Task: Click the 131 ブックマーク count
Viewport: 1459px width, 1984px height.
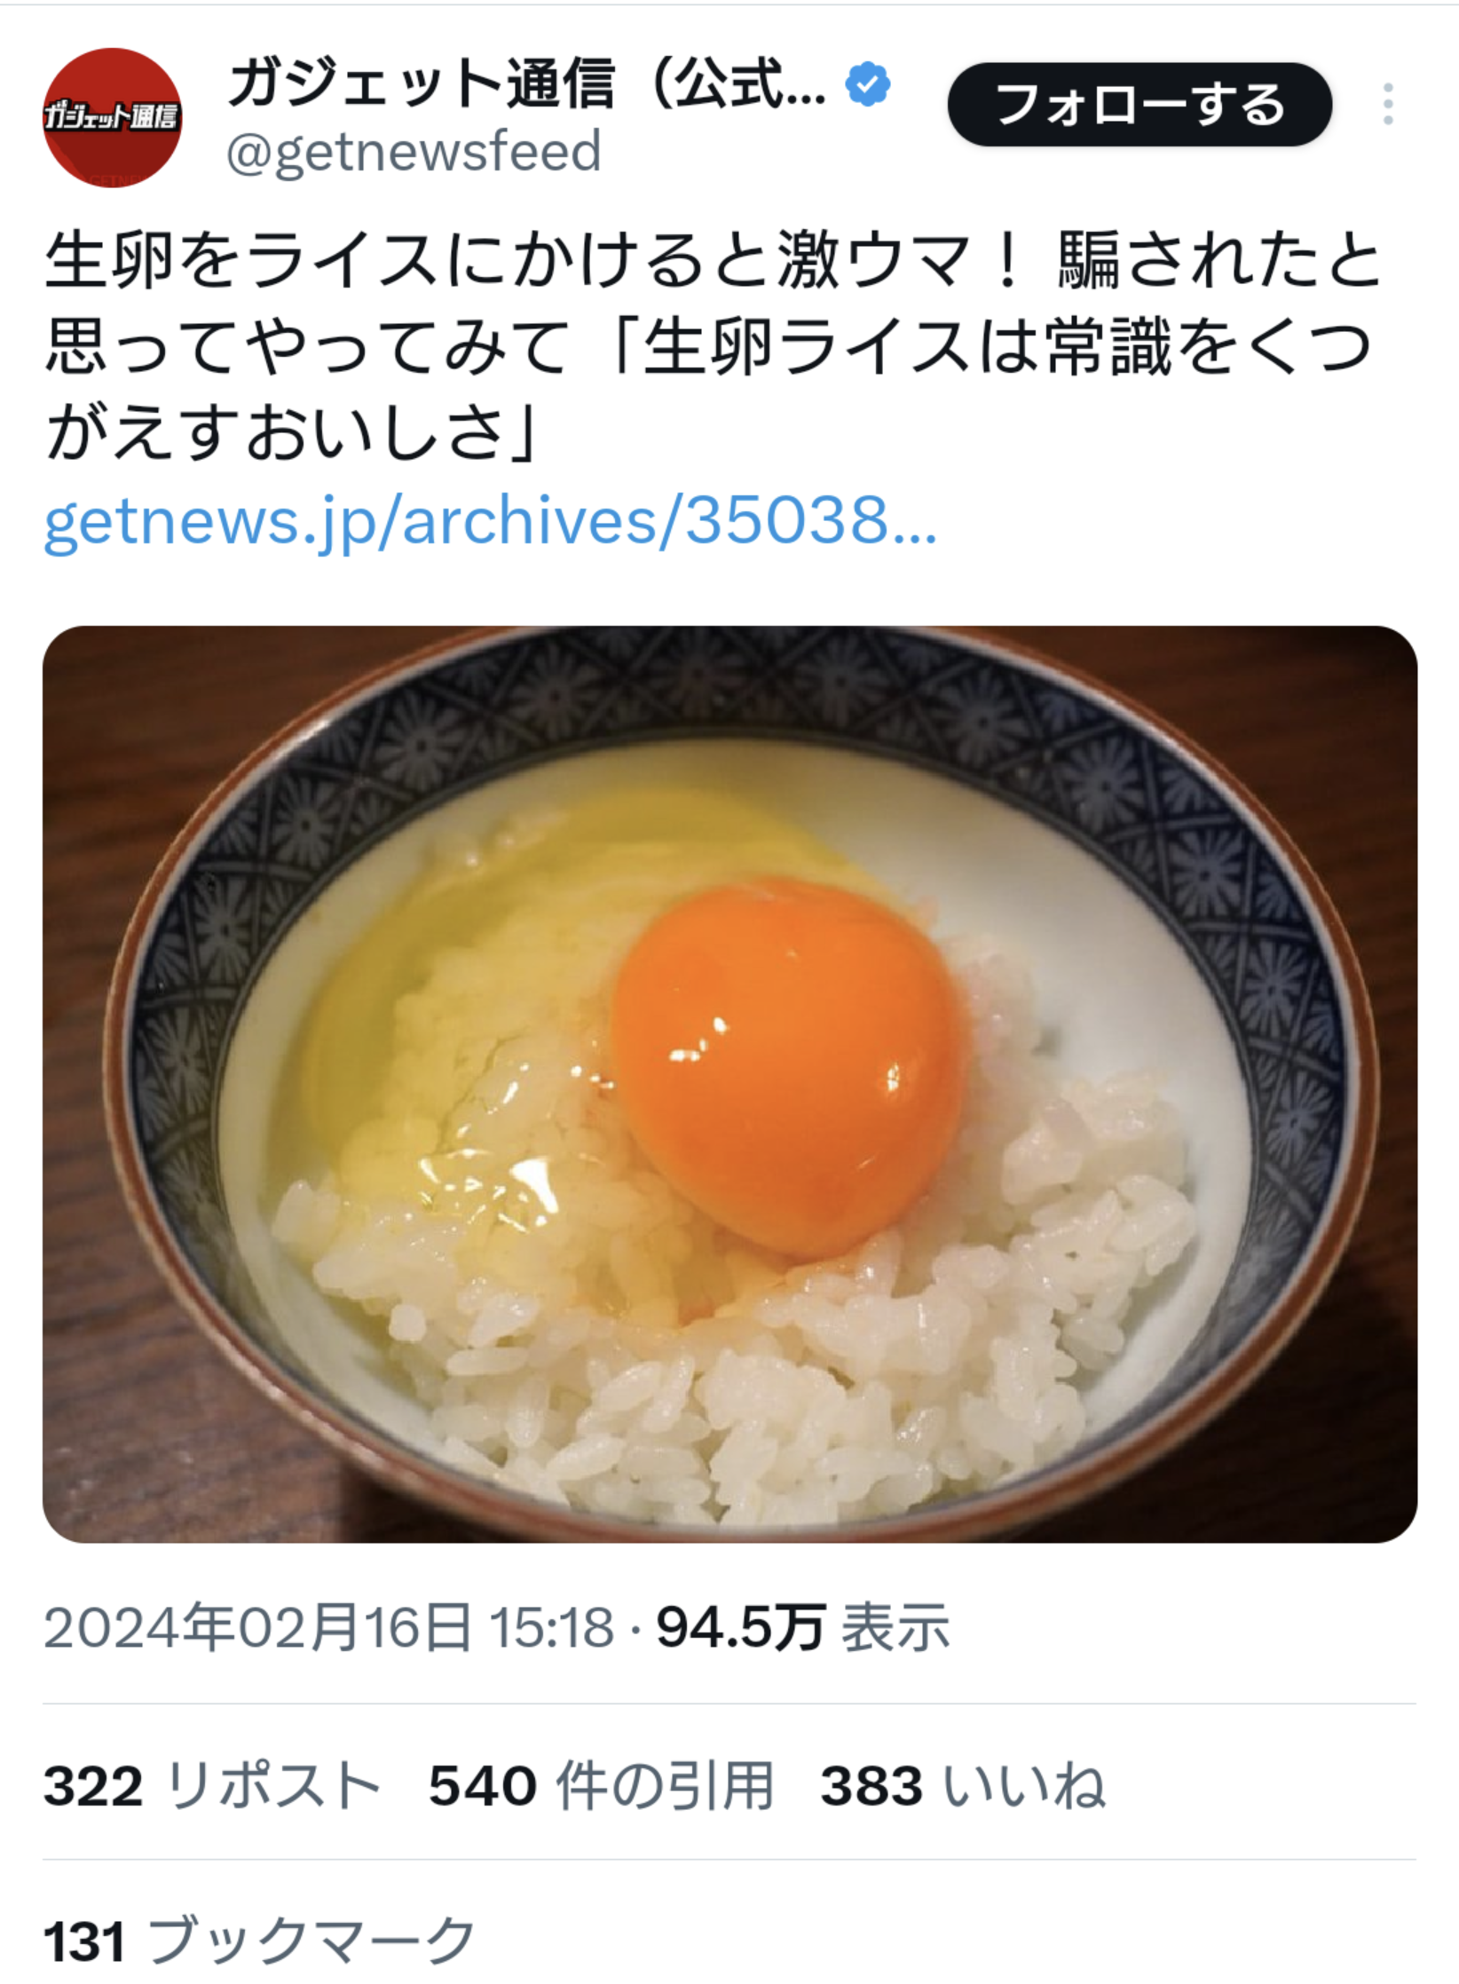Action: click(x=259, y=1939)
